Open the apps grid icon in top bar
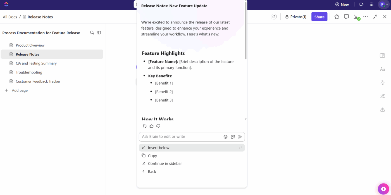 click(371, 4)
